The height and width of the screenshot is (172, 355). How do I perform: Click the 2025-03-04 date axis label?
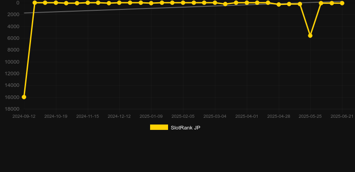pos(215,116)
